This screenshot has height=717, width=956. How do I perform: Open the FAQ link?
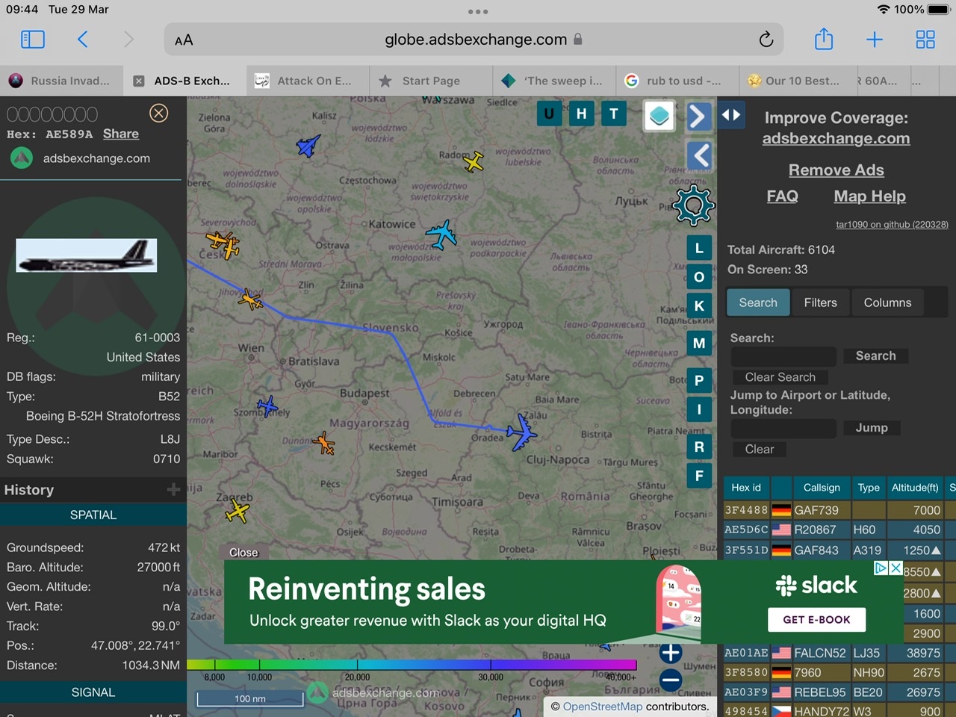click(x=782, y=196)
